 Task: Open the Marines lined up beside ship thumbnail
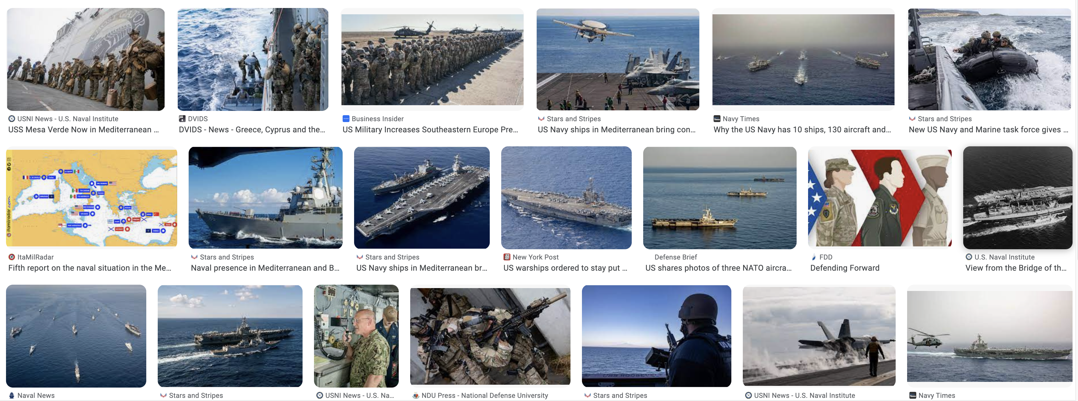86,59
